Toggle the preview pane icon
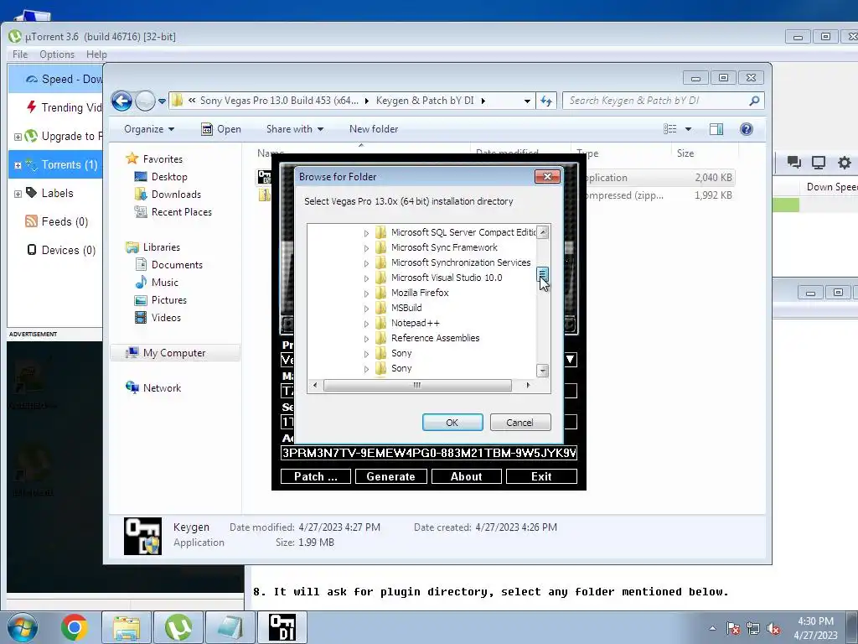The height and width of the screenshot is (644, 858). click(716, 128)
